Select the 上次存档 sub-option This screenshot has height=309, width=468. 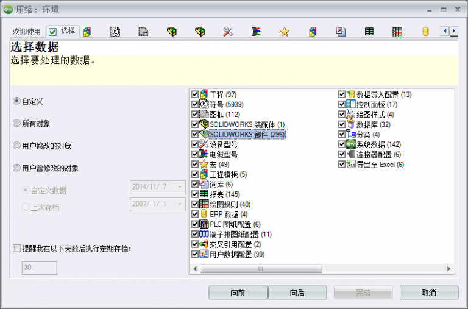pyautogui.click(x=26, y=207)
